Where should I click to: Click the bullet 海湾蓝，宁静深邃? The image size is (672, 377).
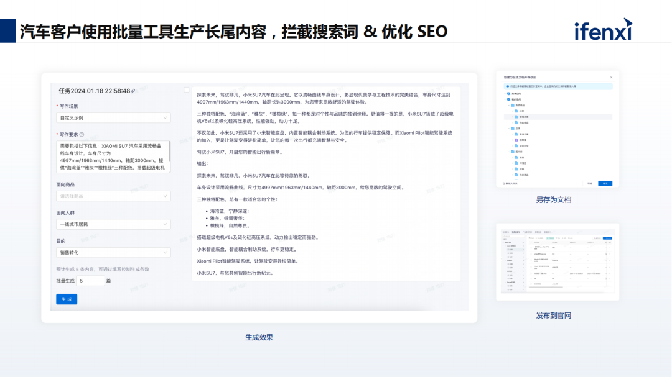click(x=229, y=211)
